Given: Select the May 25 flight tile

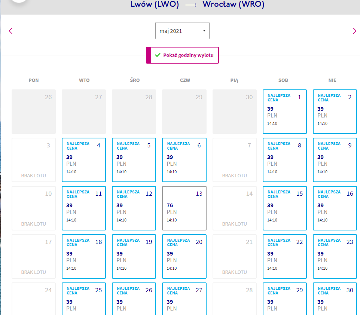Looking at the screenshot, I should 84,299.
